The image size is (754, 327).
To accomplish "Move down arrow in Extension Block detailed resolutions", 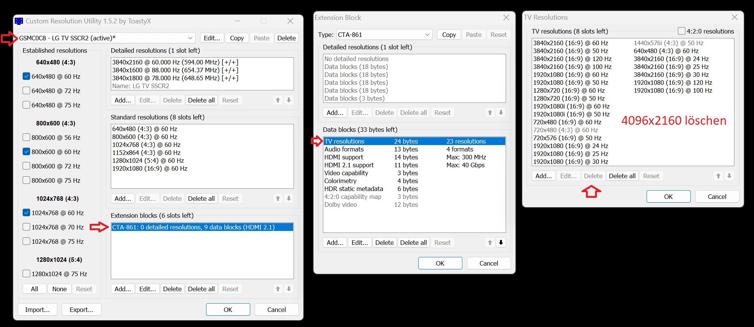I will pos(501,113).
